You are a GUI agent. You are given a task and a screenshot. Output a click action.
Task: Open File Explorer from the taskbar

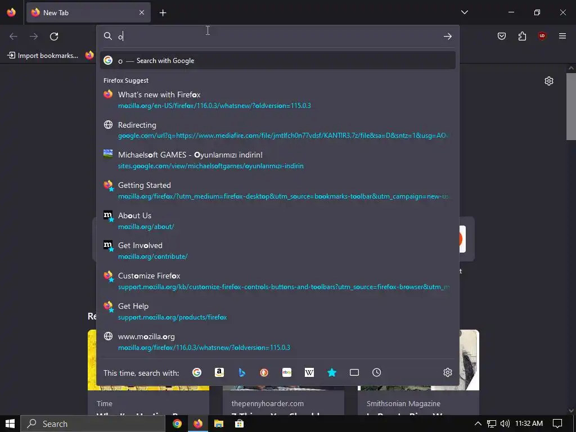(x=219, y=424)
